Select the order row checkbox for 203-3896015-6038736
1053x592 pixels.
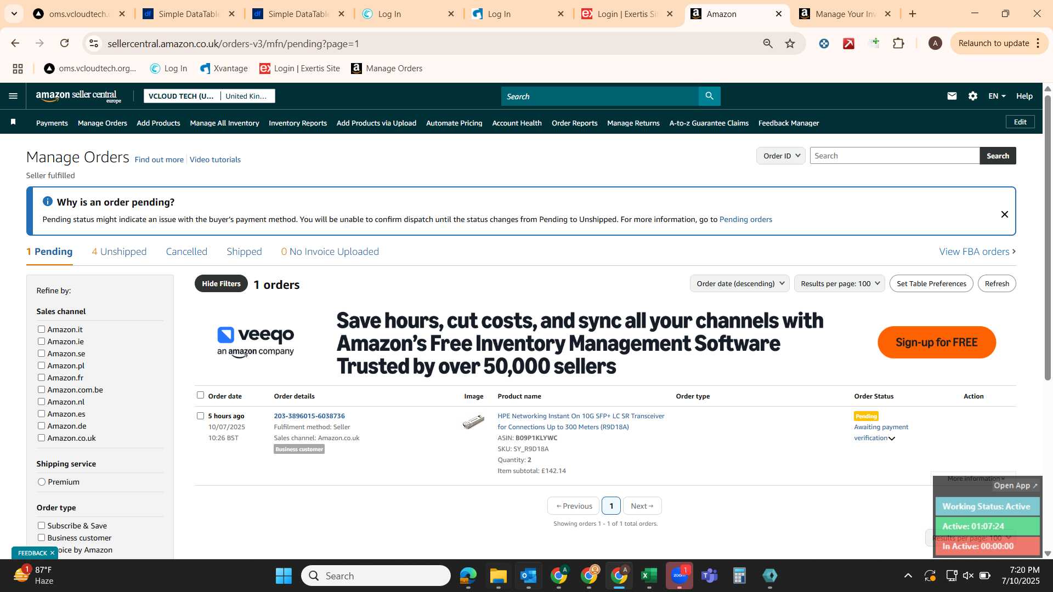point(200,415)
